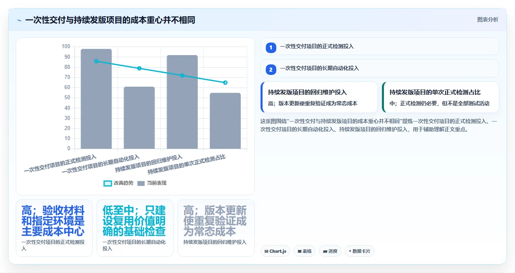Click the stat card 低至中;只建设复用价值明确的基础检查

tap(135, 228)
